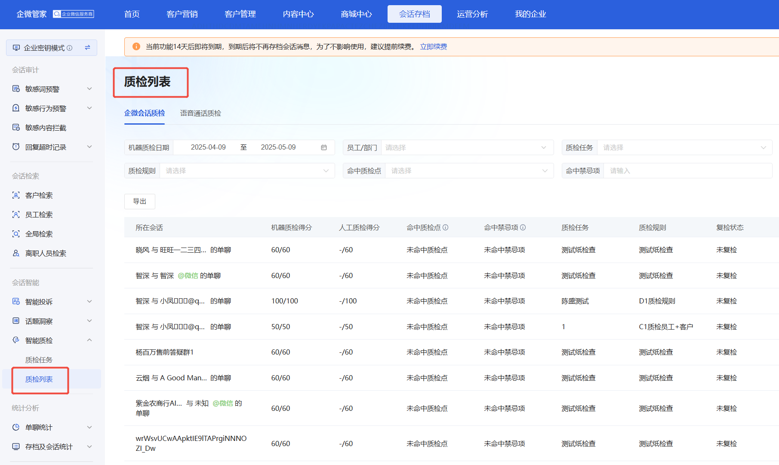
Task: Open the 客户管理 top menu
Action: 240,14
